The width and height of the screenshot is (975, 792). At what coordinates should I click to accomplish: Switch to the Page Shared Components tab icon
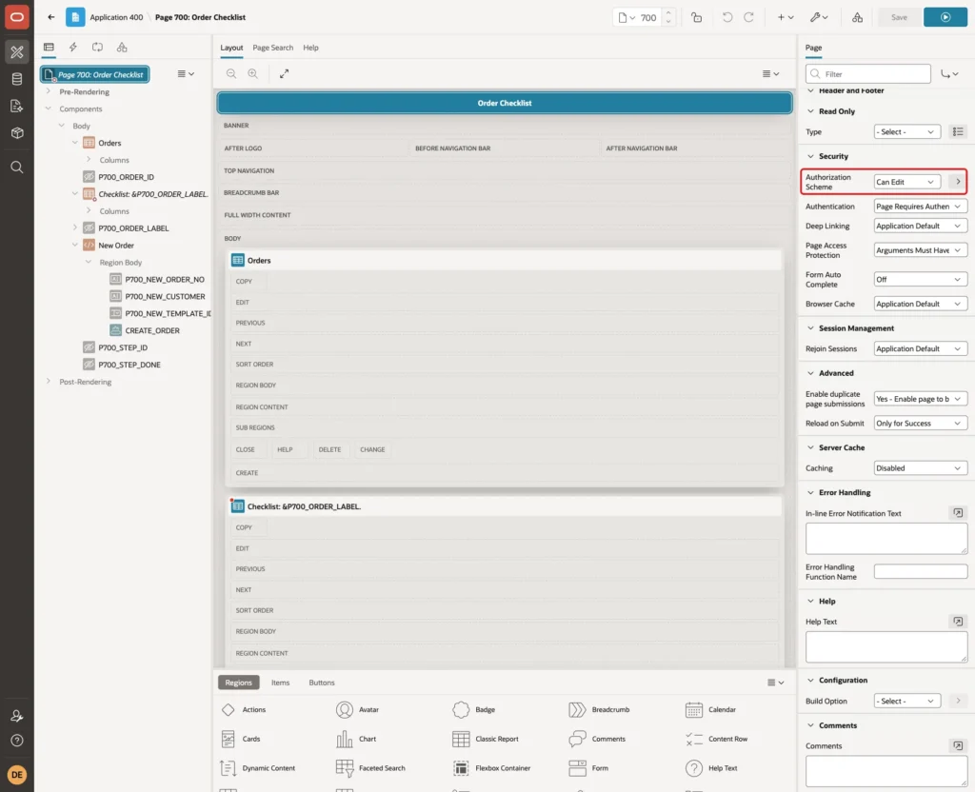(x=122, y=48)
